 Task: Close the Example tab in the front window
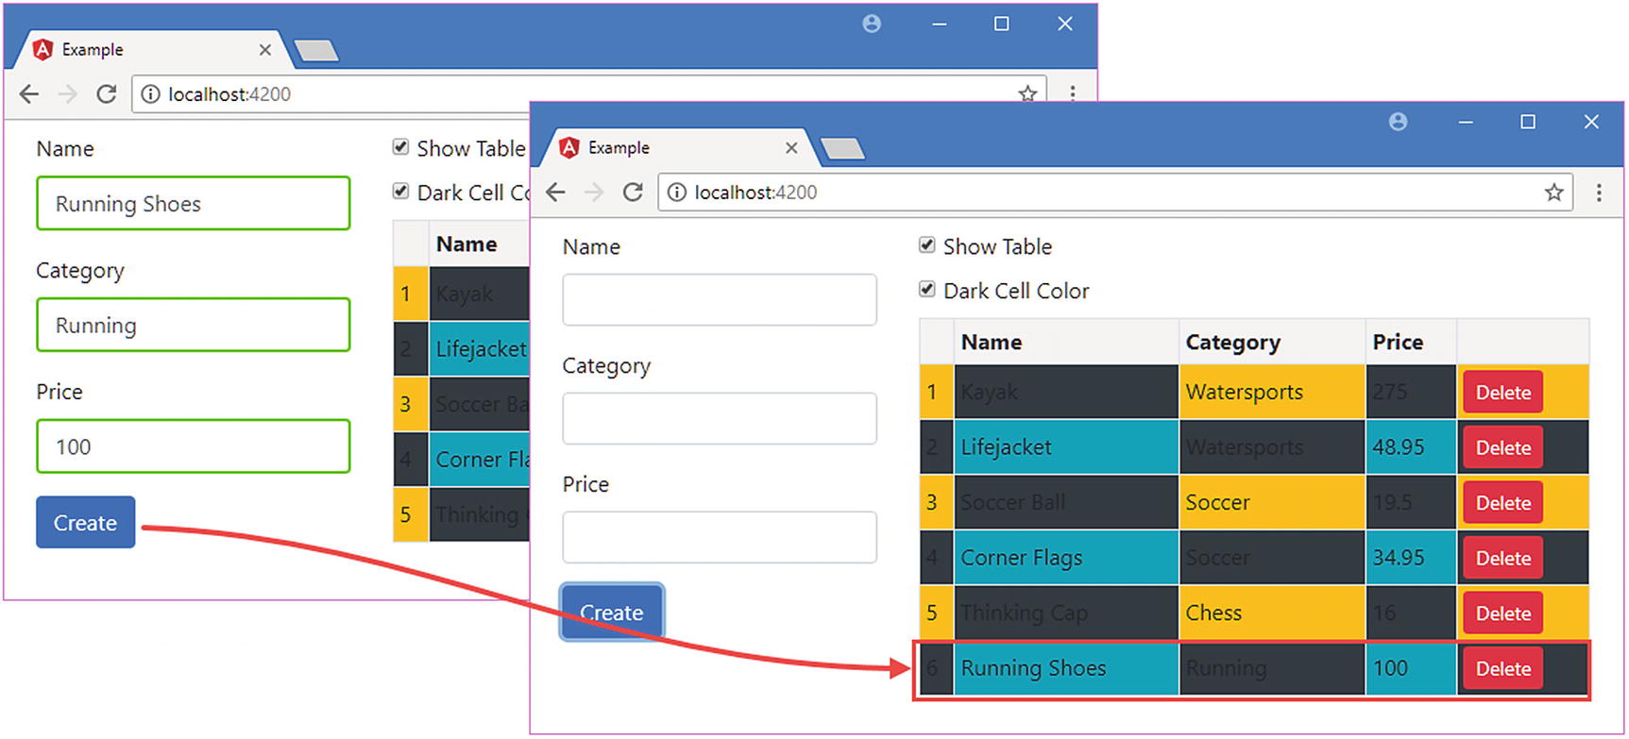point(791,147)
